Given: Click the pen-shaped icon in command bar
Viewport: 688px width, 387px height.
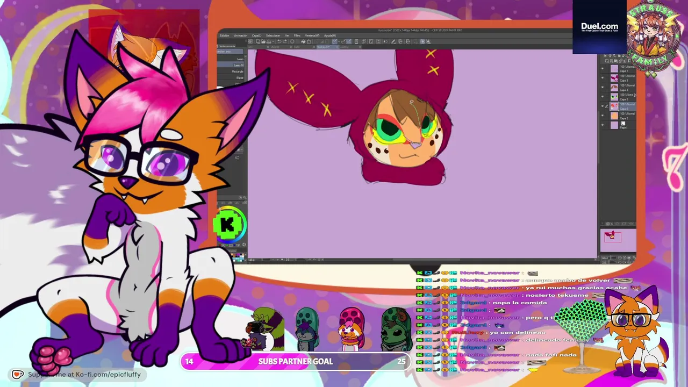Looking at the screenshot, I should point(393,41).
